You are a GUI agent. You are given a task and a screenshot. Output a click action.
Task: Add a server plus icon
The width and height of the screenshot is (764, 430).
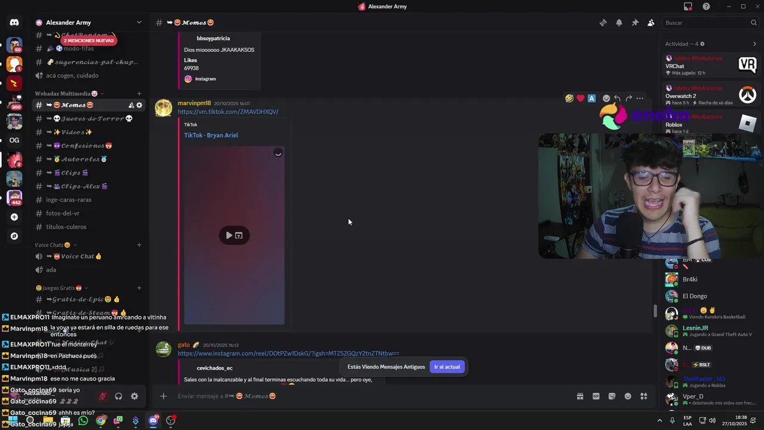(x=14, y=217)
